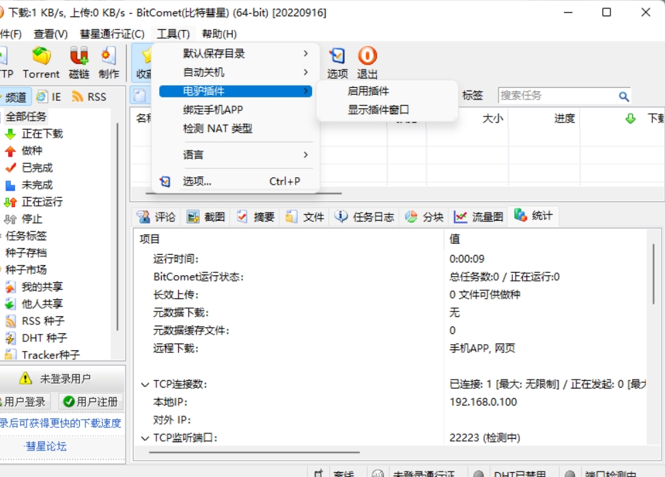This screenshot has height=477, width=665.
Task: Switch to the 频道 channel tab
Action: (x=16, y=97)
